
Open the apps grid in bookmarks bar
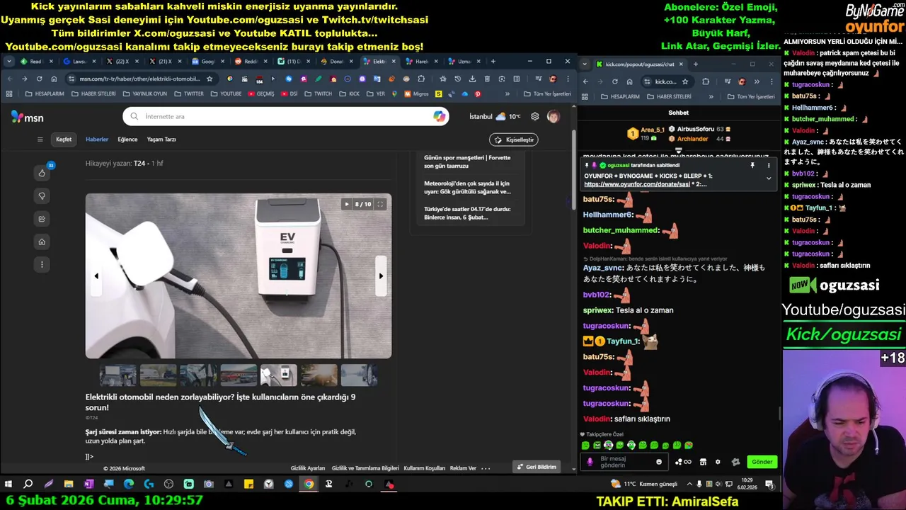tap(9, 93)
